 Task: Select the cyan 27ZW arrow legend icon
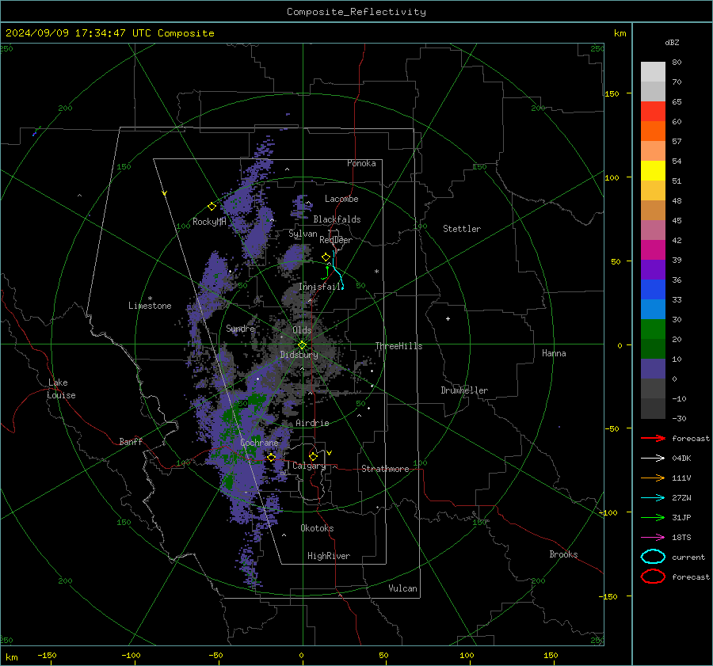(x=653, y=498)
